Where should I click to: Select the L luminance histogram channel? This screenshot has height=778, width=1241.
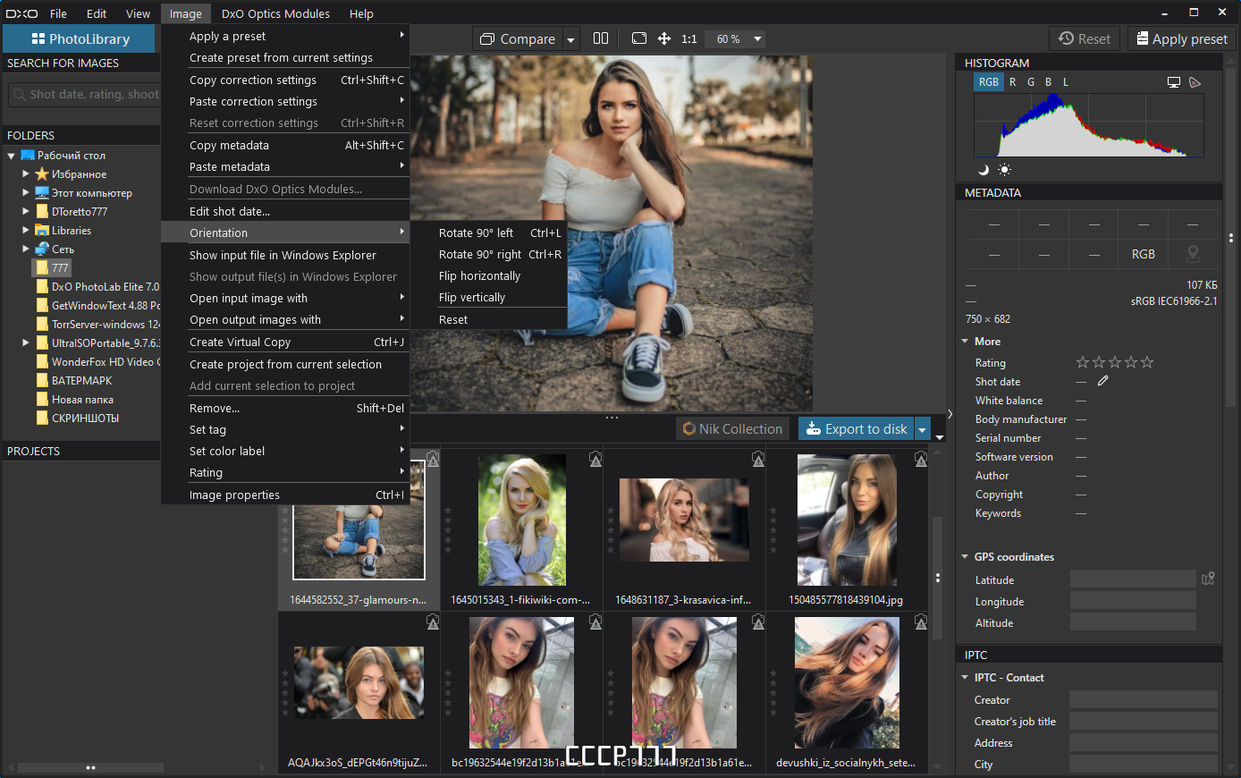(x=1066, y=81)
